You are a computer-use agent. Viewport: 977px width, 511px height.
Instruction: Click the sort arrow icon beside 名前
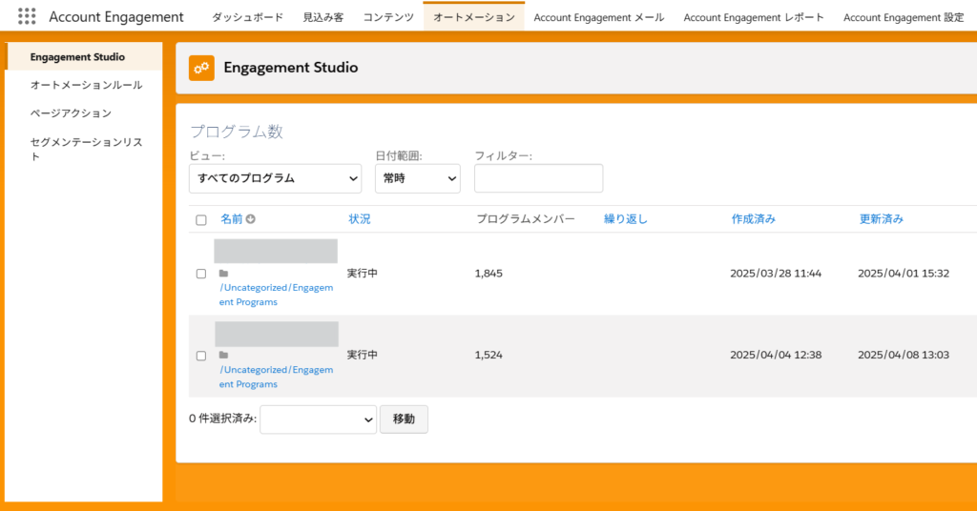[251, 219]
